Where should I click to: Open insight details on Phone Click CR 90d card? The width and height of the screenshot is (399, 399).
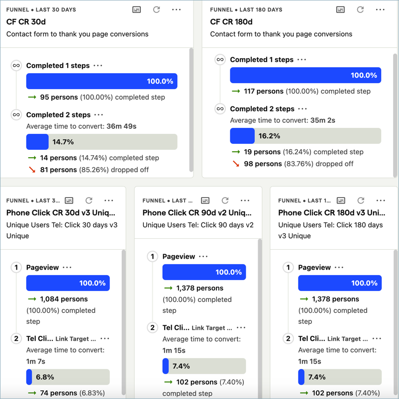[205, 200]
